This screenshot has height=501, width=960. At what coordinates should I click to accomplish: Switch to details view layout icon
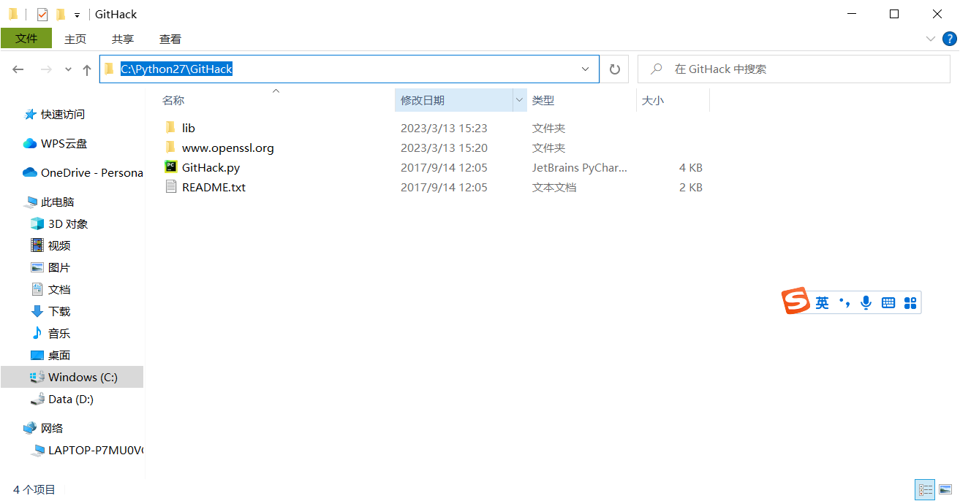pyautogui.click(x=926, y=489)
